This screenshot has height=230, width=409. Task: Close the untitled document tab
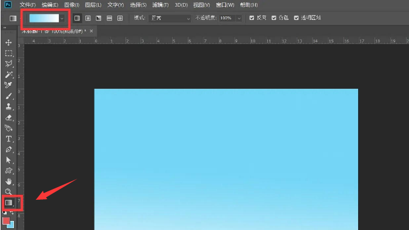[x=91, y=31]
